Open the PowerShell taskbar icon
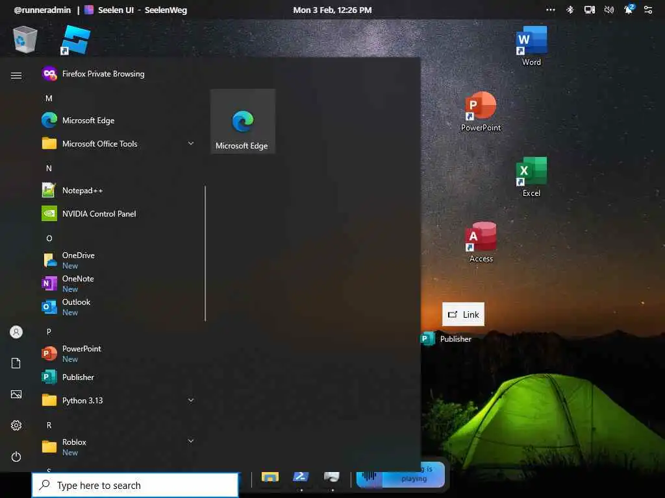This screenshot has height=498, width=665. click(x=301, y=477)
